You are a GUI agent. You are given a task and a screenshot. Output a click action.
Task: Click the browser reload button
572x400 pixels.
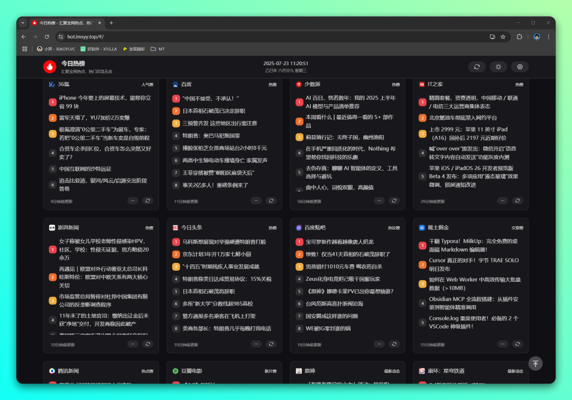tap(47, 37)
